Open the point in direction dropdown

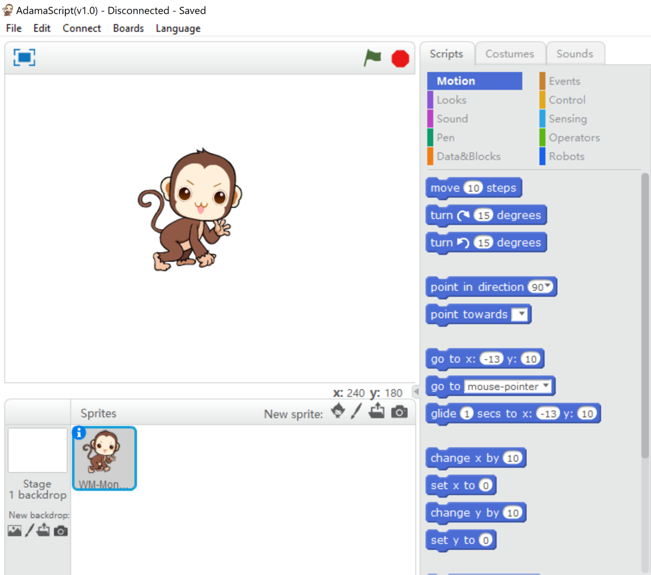[548, 286]
